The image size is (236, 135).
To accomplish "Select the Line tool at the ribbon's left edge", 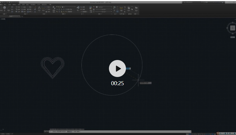I will click(x=1, y=8).
